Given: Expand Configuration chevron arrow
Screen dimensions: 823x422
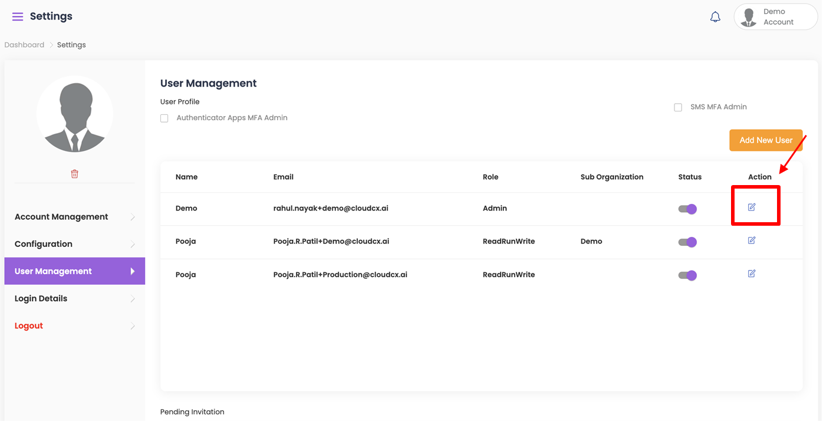Looking at the screenshot, I should [133, 245].
